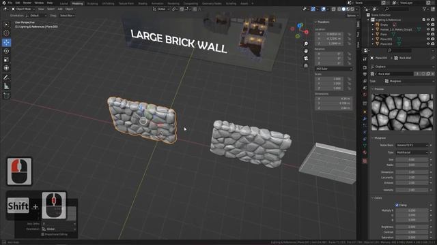Select the Transform tool
Viewport: 437px width, 245px height.
6,68
